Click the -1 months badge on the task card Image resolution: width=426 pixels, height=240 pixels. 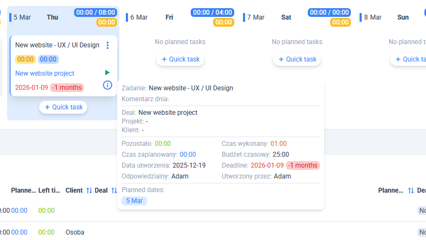pos(67,87)
